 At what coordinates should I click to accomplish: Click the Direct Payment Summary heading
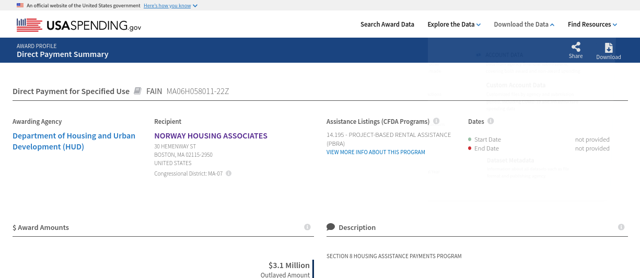click(x=63, y=54)
